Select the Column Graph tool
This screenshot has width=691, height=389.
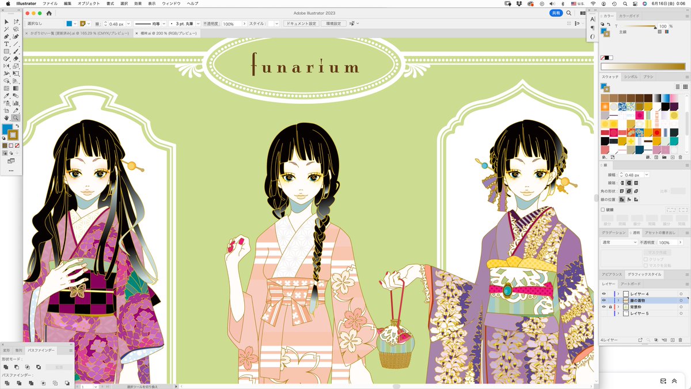pyautogui.click(x=16, y=103)
